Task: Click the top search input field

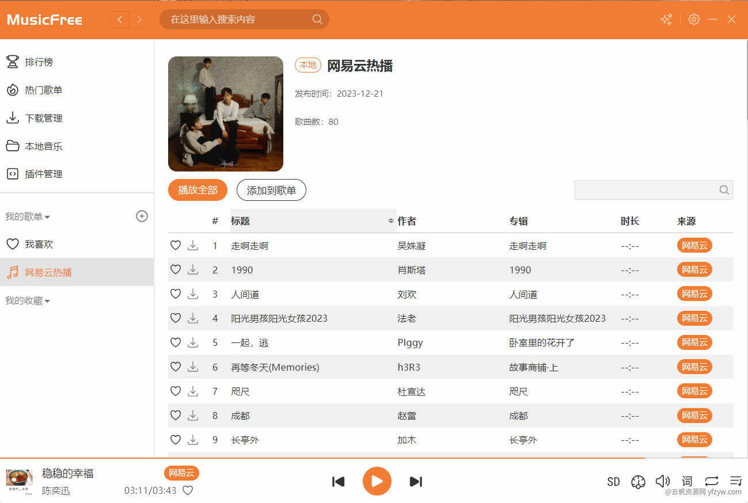Action: [244, 20]
